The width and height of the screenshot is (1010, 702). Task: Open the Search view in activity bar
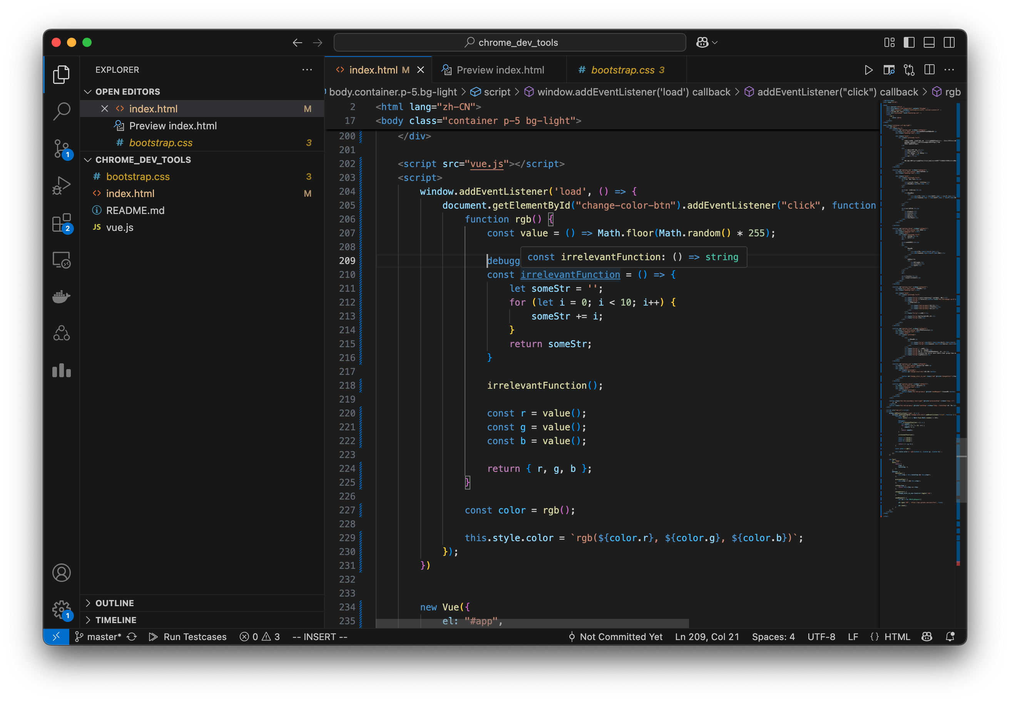click(61, 111)
